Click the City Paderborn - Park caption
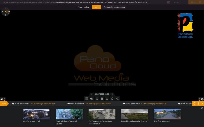The width and height of the screenshot is (204, 127). [32, 121]
